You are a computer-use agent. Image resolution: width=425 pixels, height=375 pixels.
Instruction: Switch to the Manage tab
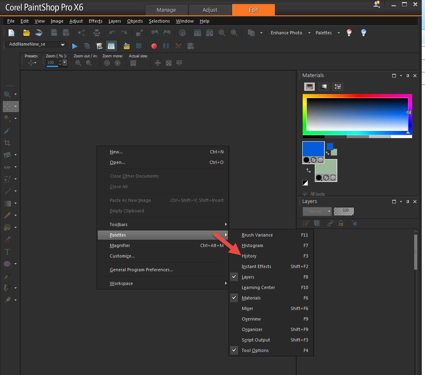click(x=166, y=10)
